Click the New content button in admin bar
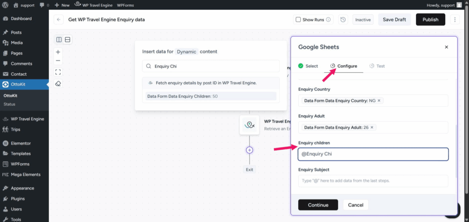The image size is (469, 222). coord(62,5)
